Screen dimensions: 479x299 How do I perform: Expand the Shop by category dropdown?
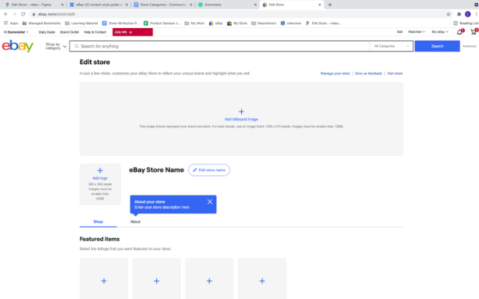point(56,46)
